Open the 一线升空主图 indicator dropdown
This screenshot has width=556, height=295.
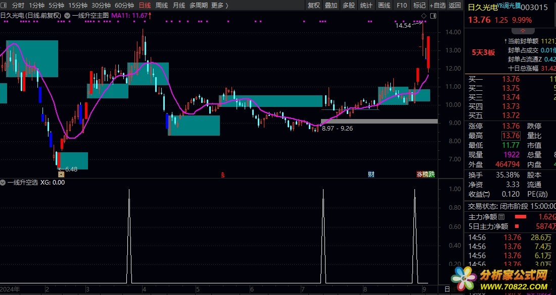[68, 16]
